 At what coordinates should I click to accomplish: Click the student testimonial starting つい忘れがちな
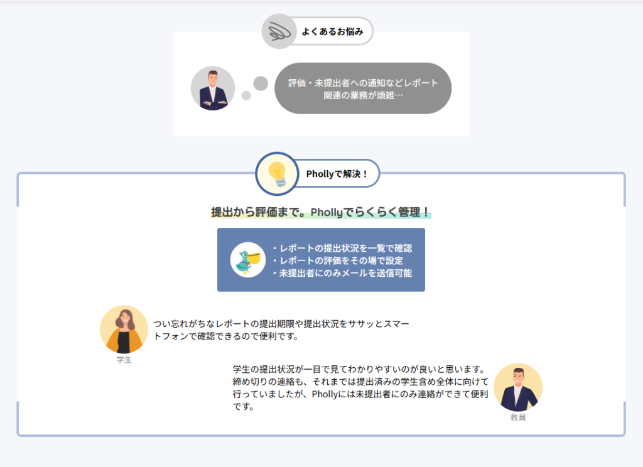pyautogui.click(x=281, y=330)
